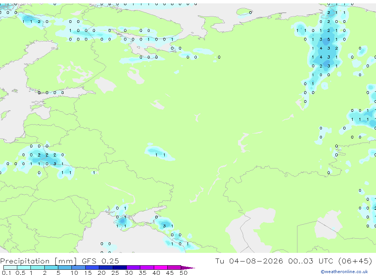Viewport: 376px width, 275px height.
Task: Select the date '04-08-2026' in the caption
Action: click(256, 261)
